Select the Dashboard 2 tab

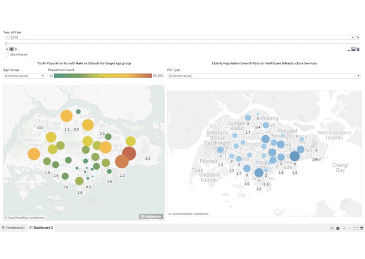tap(41, 228)
